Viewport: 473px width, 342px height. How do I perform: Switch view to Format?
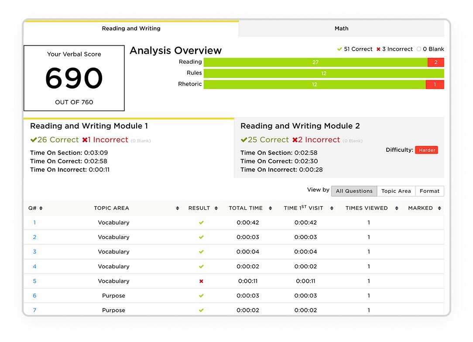(429, 191)
